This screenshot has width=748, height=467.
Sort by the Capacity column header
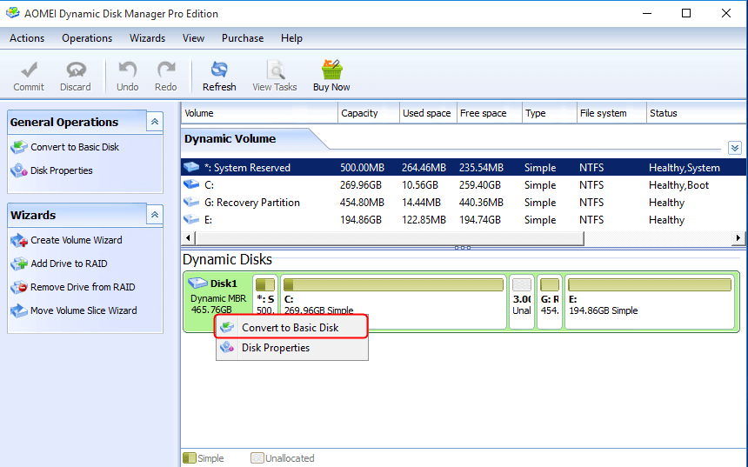(369, 113)
